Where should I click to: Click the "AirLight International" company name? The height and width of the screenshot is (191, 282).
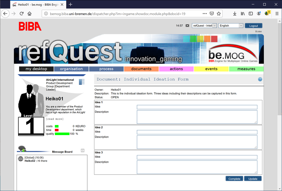pos(60,80)
